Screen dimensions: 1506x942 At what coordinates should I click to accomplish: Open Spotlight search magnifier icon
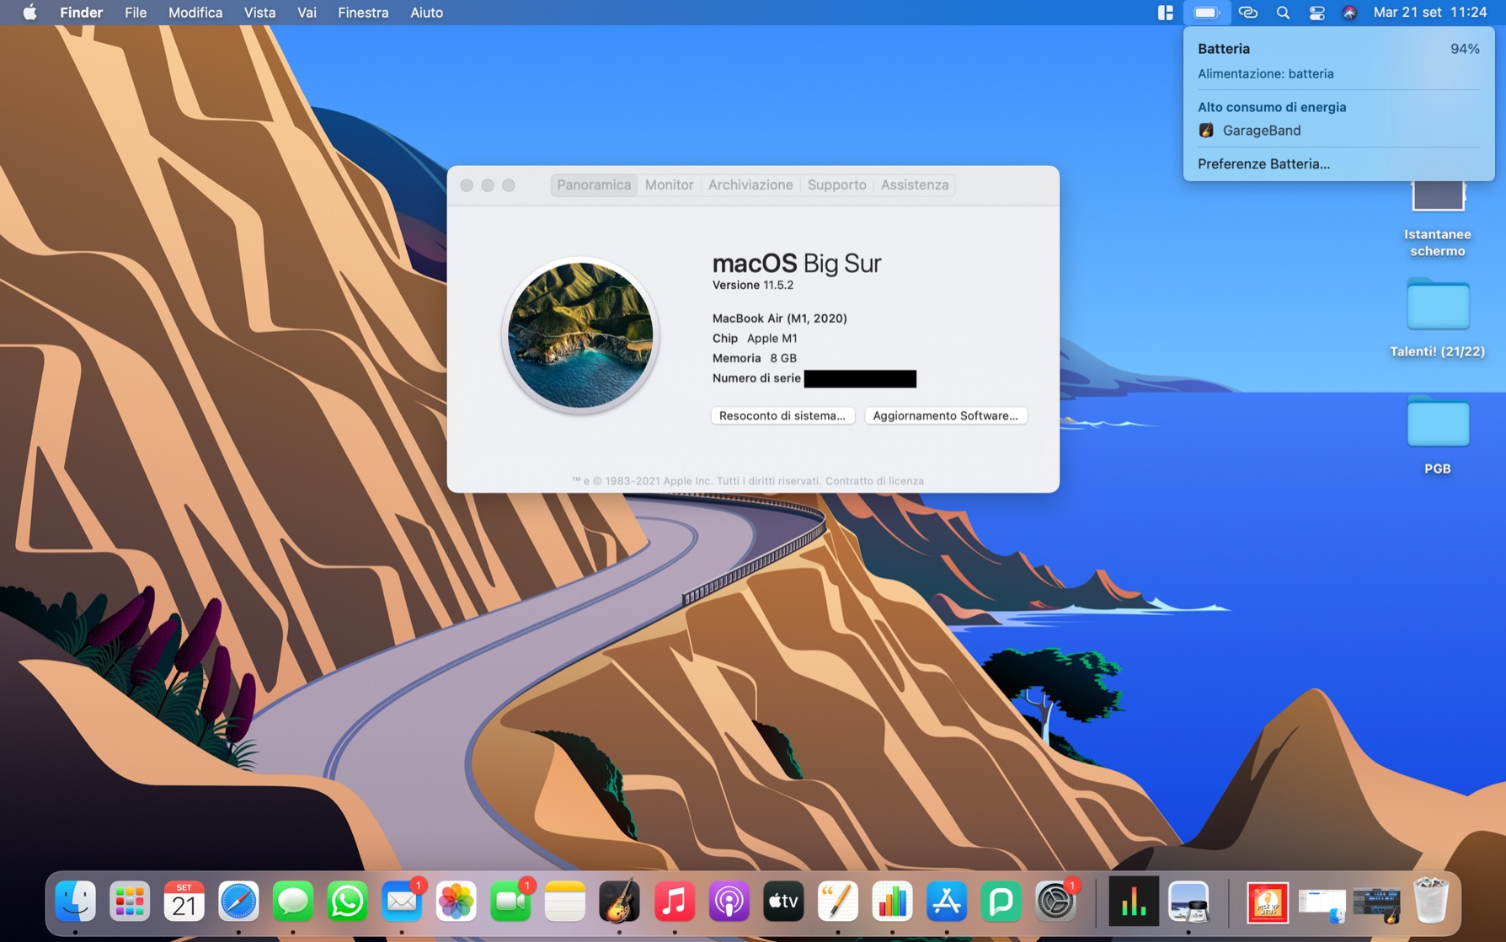tap(1282, 13)
